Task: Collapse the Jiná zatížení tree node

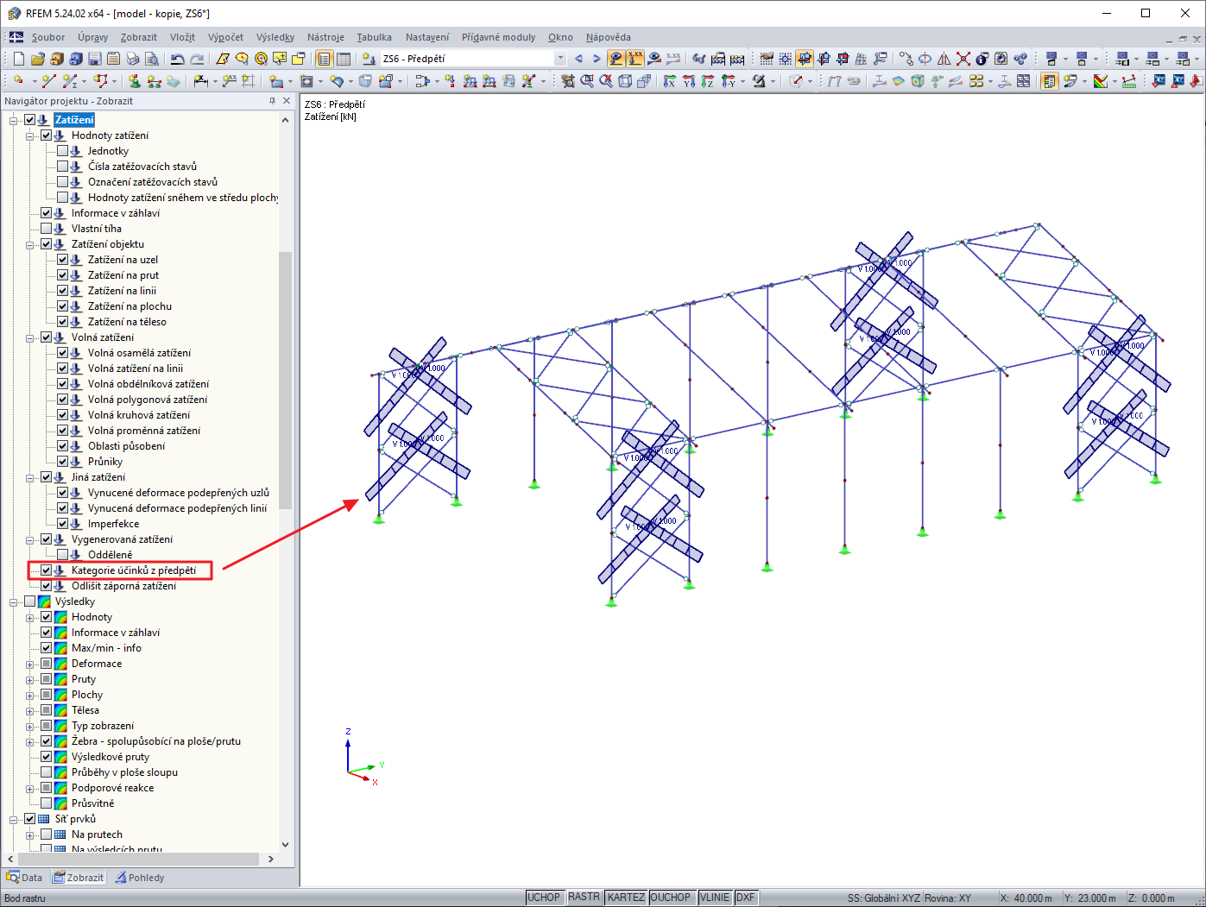Action: click(30, 477)
